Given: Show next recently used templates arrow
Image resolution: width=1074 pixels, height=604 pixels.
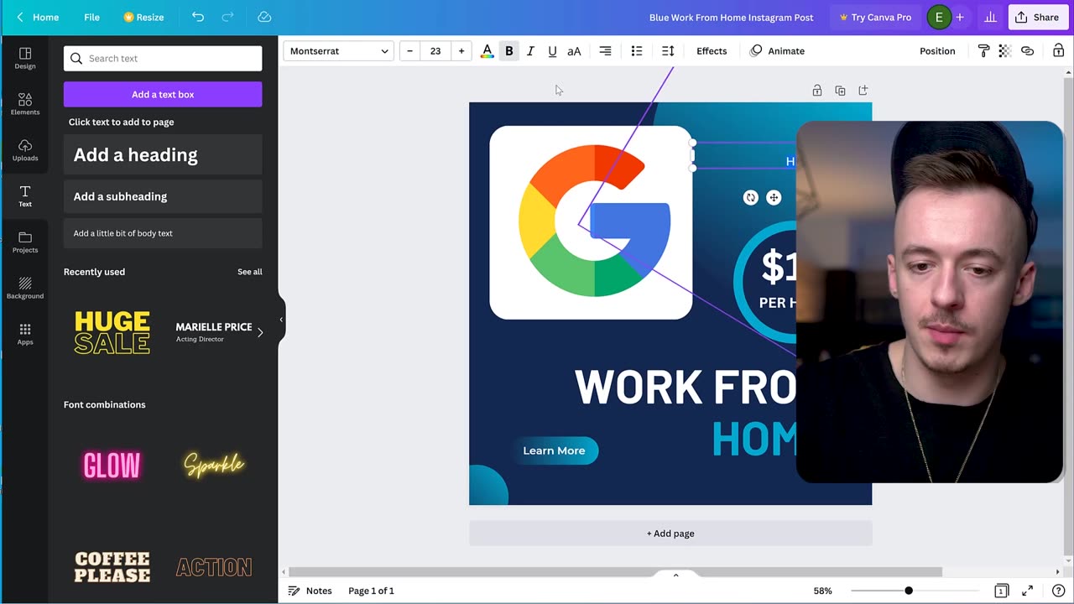Looking at the screenshot, I should 260,332.
